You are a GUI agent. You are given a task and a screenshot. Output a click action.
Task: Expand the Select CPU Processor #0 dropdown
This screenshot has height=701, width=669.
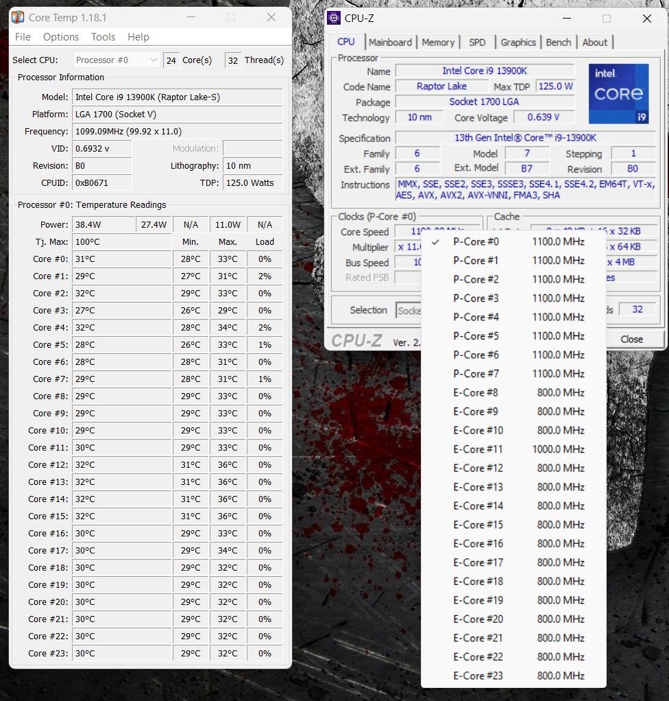click(117, 60)
